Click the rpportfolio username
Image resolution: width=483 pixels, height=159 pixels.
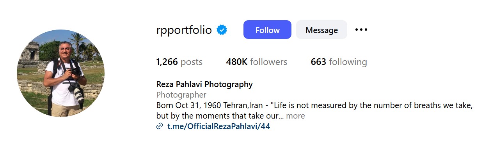point(184,30)
